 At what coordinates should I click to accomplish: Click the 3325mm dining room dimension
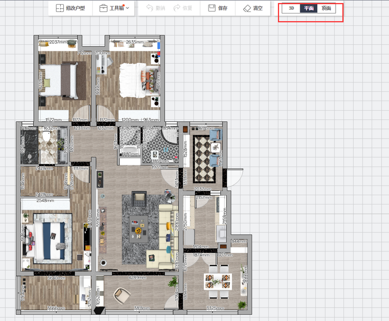pos(215,308)
